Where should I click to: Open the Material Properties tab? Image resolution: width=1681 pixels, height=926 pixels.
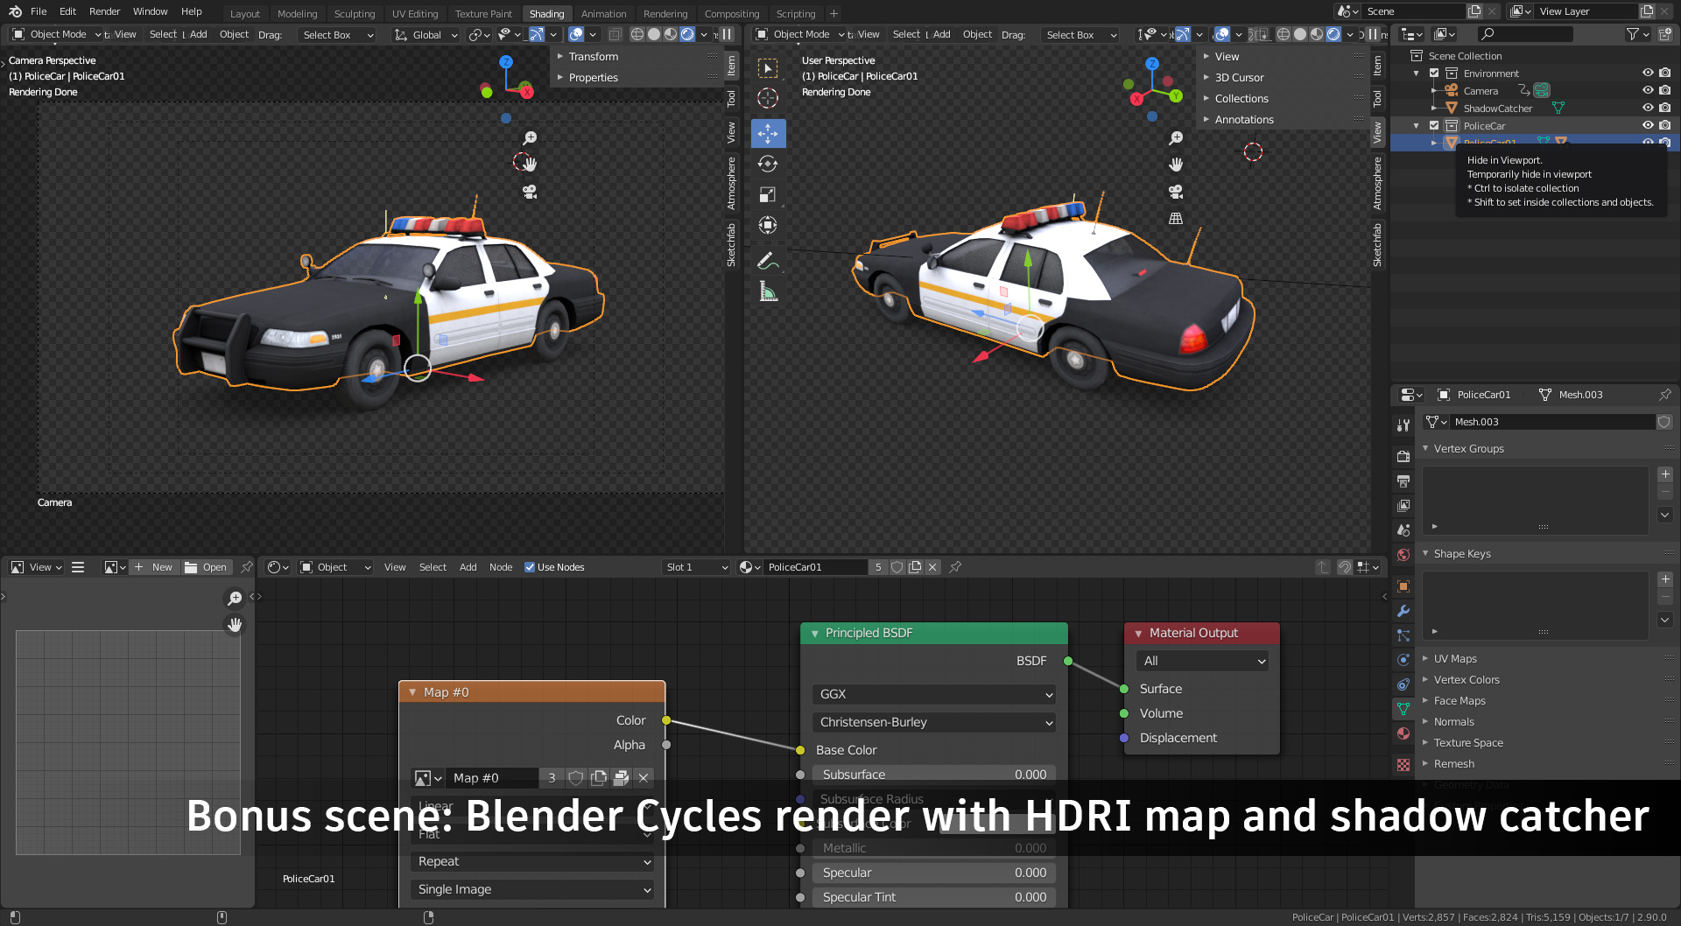[1403, 733]
